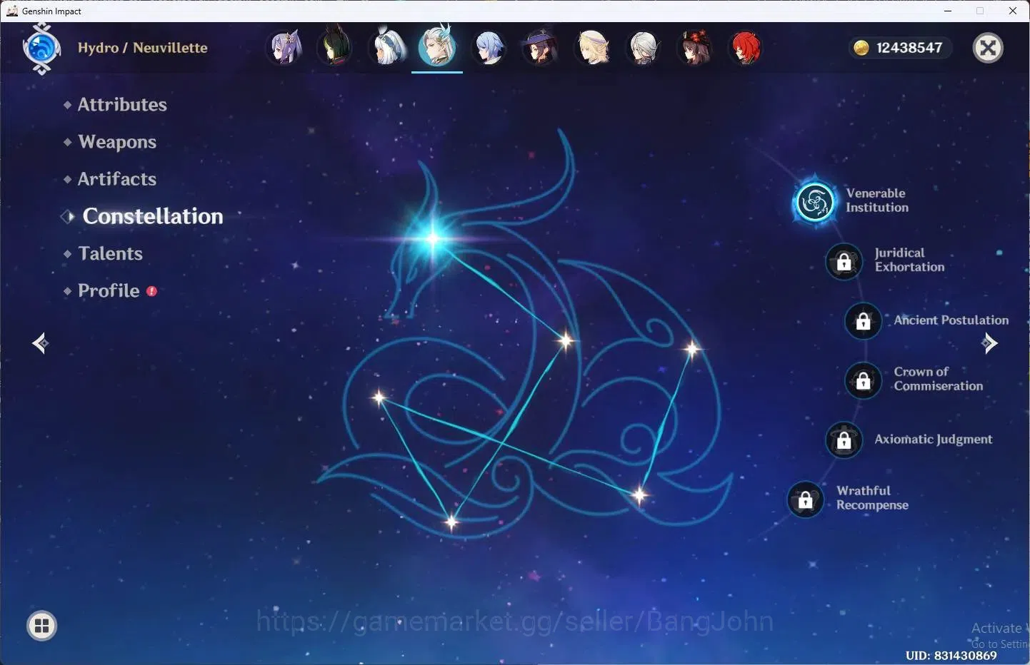Switch to the blonde character portrait

(x=593, y=48)
